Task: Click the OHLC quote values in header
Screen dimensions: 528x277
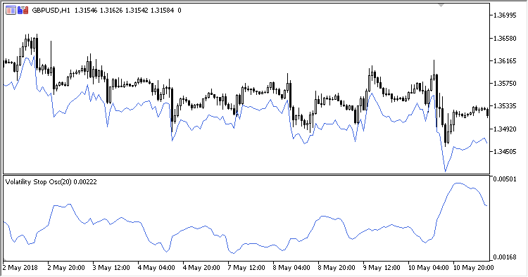Action: (124, 11)
